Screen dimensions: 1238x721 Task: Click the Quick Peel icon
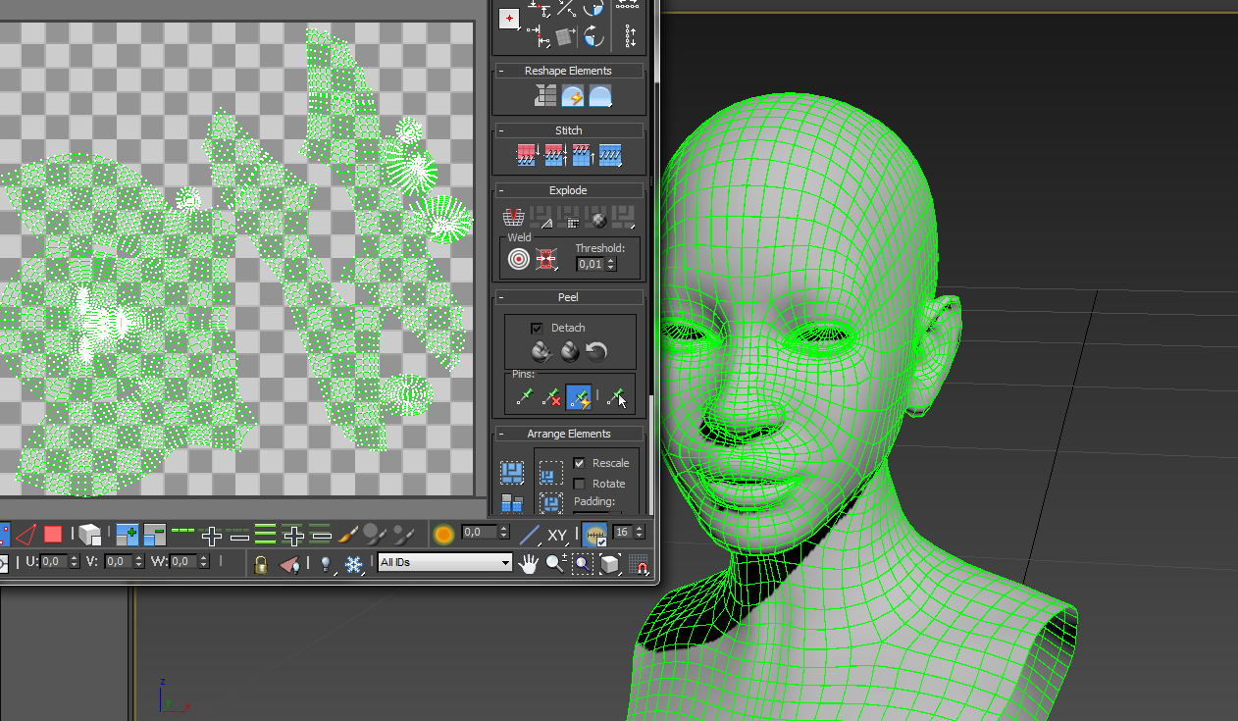coord(541,350)
